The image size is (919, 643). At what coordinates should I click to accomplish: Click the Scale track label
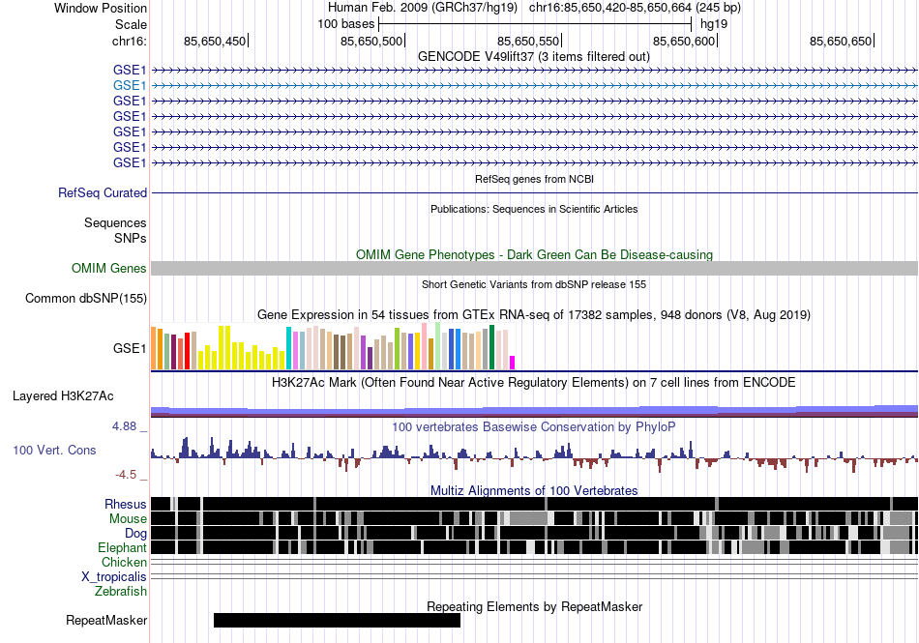click(x=131, y=24)
